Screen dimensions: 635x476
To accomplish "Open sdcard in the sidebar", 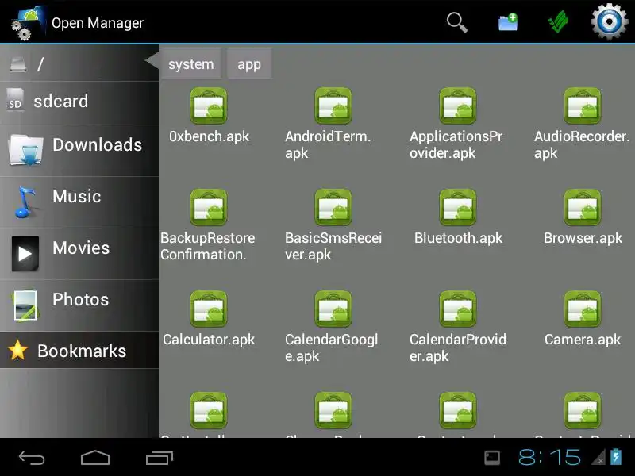I will coord(79,102).
